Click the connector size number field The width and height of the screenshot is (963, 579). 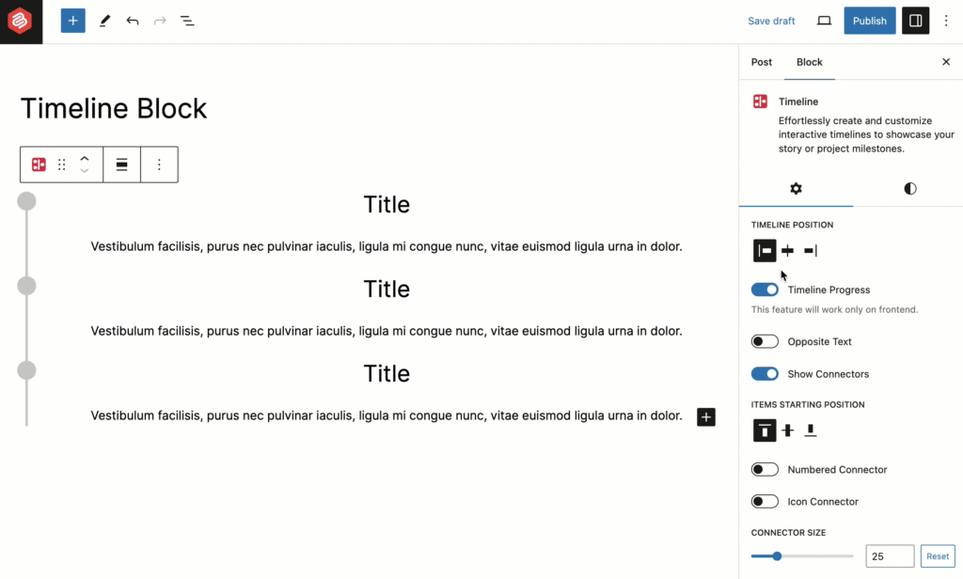pos(889,556)
